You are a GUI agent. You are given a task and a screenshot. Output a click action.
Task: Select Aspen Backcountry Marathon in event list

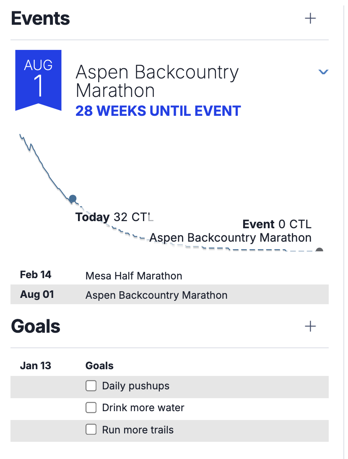(156, 295)
